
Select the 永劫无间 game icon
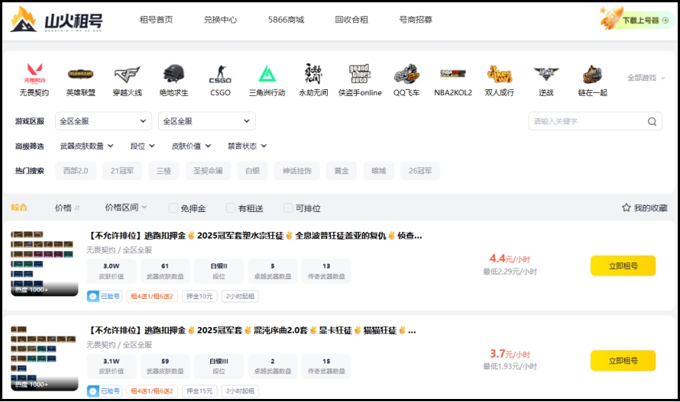click(x=313, y=74)
